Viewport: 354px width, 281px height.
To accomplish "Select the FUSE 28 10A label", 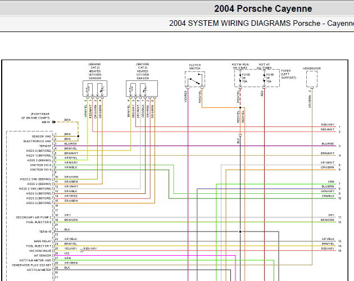I will (246, 78).
